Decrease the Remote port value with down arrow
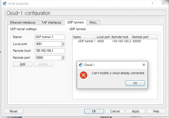The width and height of the screenshot is (169, 118). pyautogui.click(x=63, y=59)
